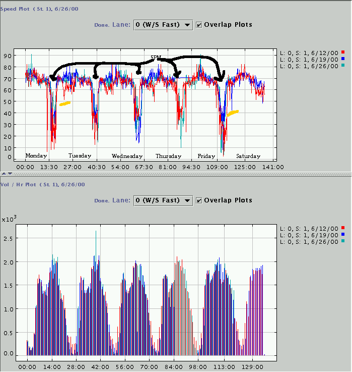Click the split pane down arrow
This screenshot has height=372, width=352.
coord(9,174)
